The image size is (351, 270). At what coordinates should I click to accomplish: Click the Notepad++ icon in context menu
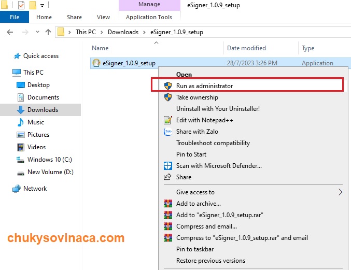coord(168,120)
